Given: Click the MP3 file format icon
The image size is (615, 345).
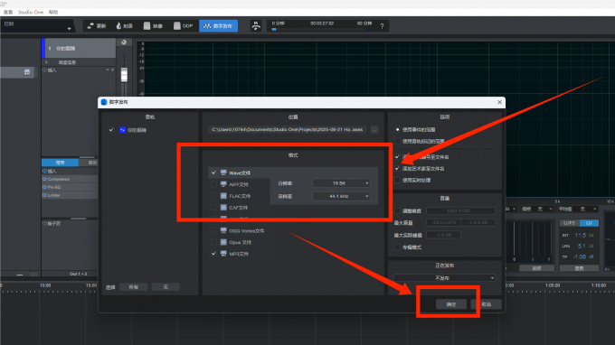Looking at the screenshot, I should pyautogui.click(x=223, y=254).
